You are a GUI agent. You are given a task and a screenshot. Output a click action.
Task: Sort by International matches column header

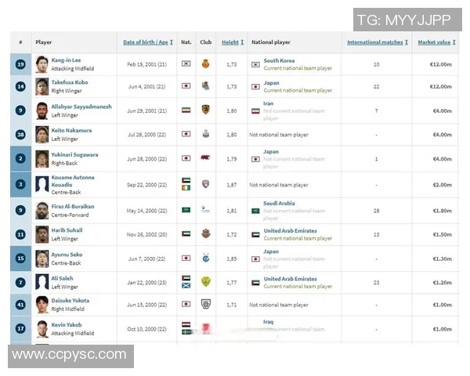tap(375, 42)
